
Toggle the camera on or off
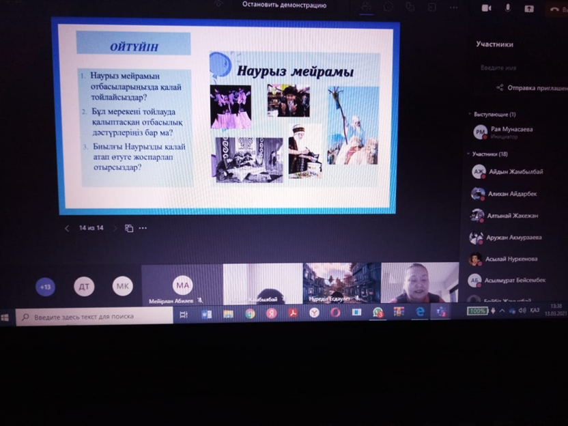pyautogui.click(x=487, y=8)
